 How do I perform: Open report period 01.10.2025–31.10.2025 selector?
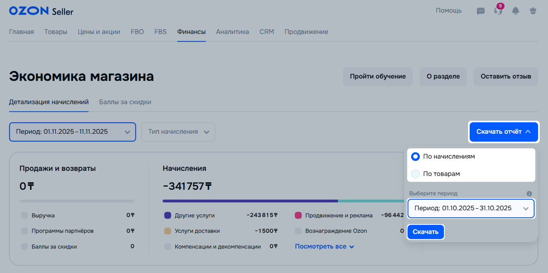(x=471, y=208)
